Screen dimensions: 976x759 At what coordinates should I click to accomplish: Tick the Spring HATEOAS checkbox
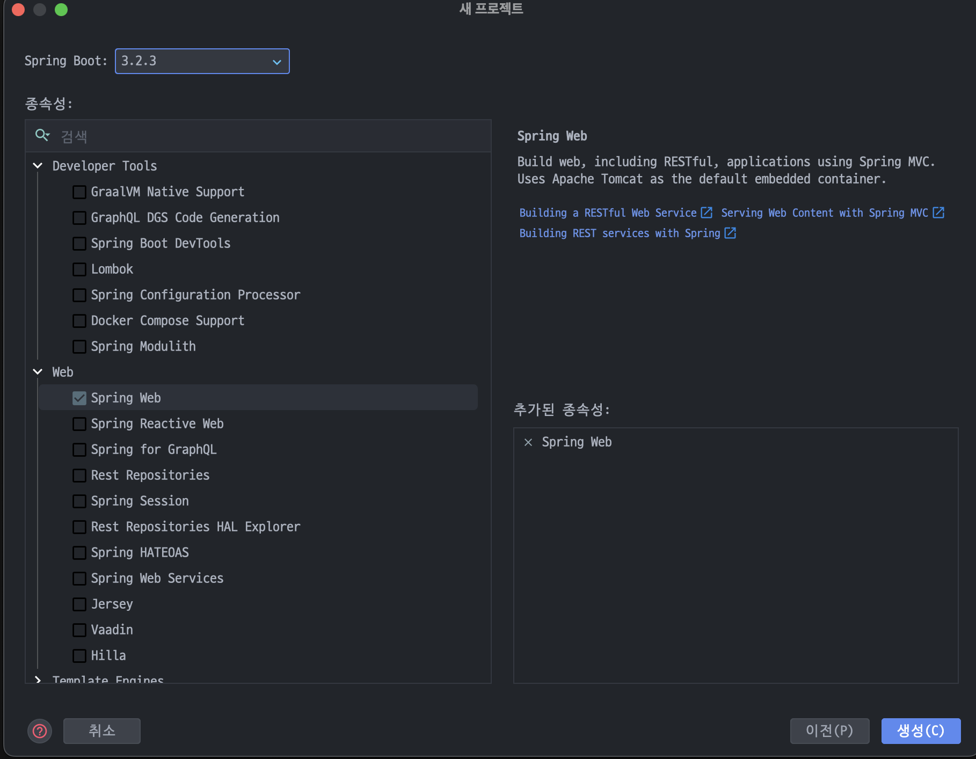click(79, 553)
